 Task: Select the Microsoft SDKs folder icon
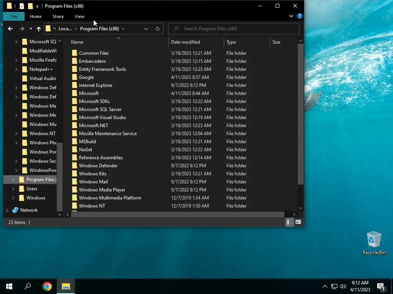click(x=74, y=101)
